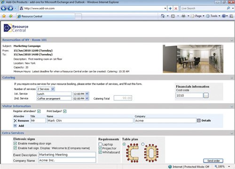Select the oval table plan radio
This screenshot has width=235, height=169.
click(143, 144)
